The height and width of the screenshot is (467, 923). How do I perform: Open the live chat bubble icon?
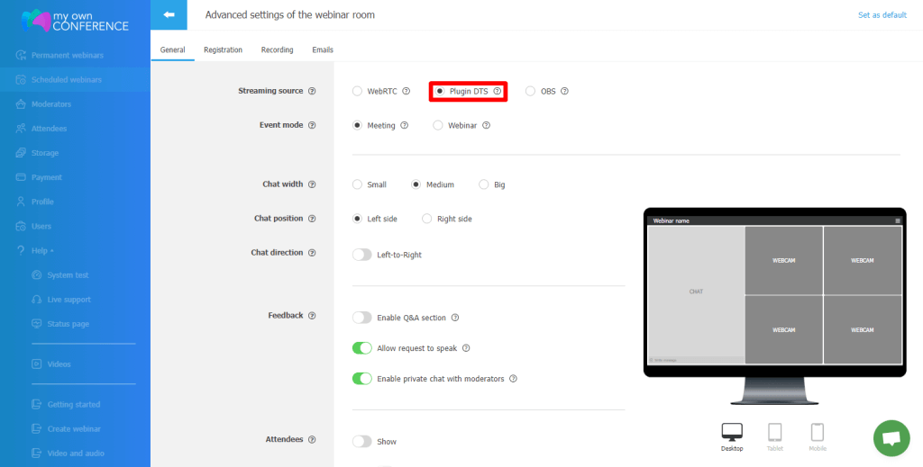point(891,437)
